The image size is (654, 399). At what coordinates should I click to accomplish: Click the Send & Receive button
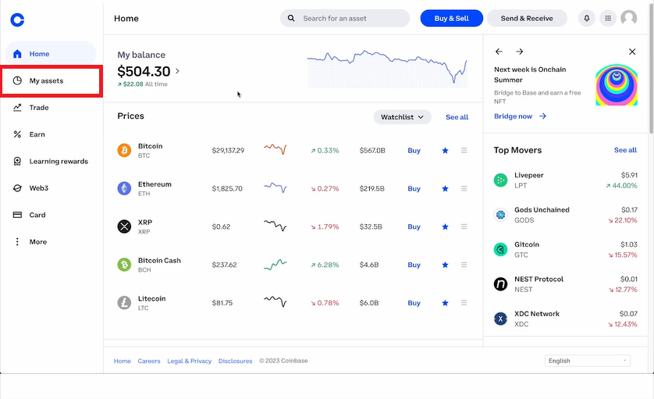coord(527,19)
